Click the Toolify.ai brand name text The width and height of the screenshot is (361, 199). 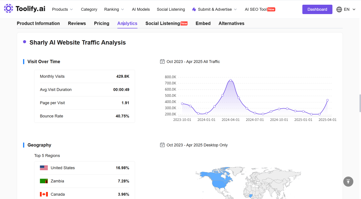click(30, 9)
